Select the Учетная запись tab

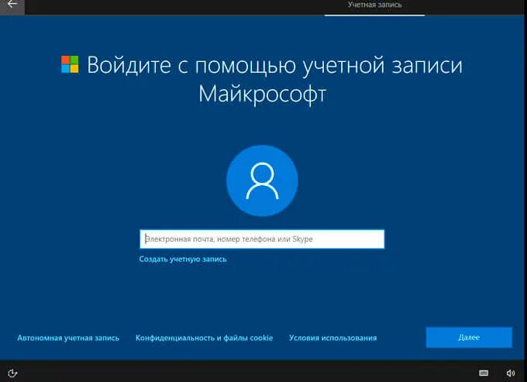point(374,5)
